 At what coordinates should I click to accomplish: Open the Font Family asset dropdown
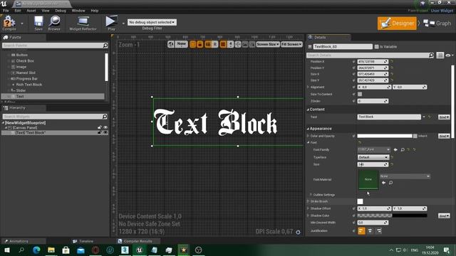(x=373, y=149)
